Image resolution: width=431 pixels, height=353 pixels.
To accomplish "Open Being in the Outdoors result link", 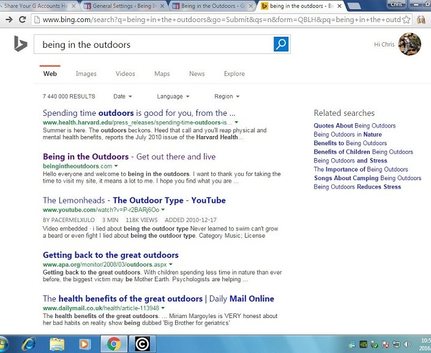I will (129, 156).
